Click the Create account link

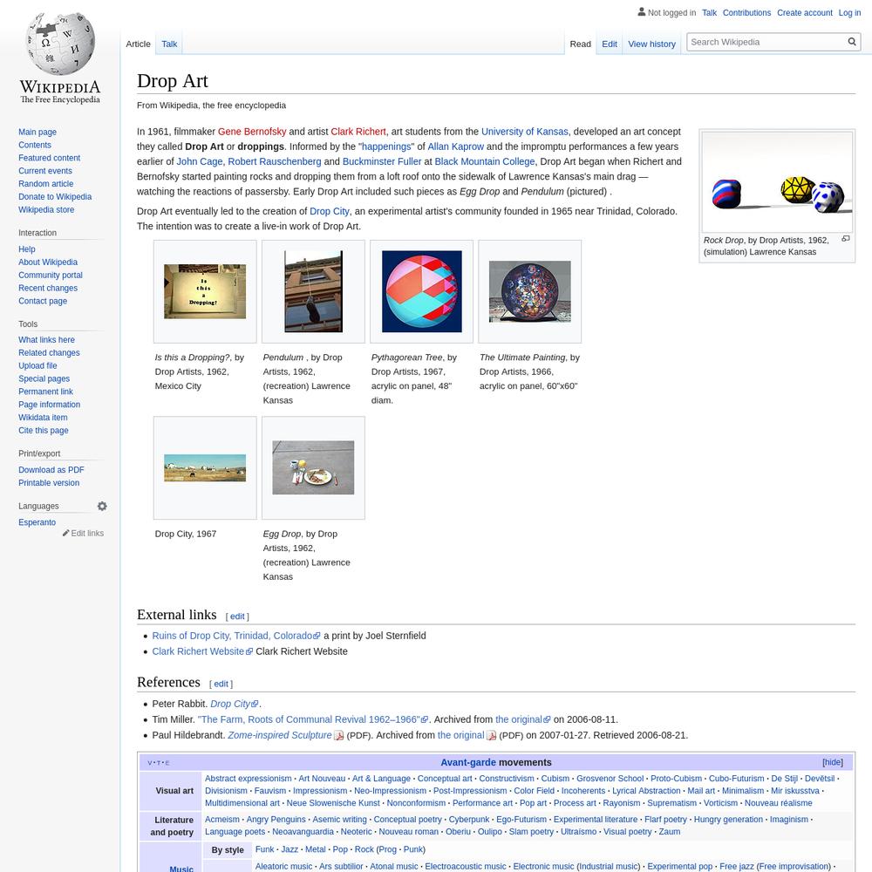click(804, 12)
